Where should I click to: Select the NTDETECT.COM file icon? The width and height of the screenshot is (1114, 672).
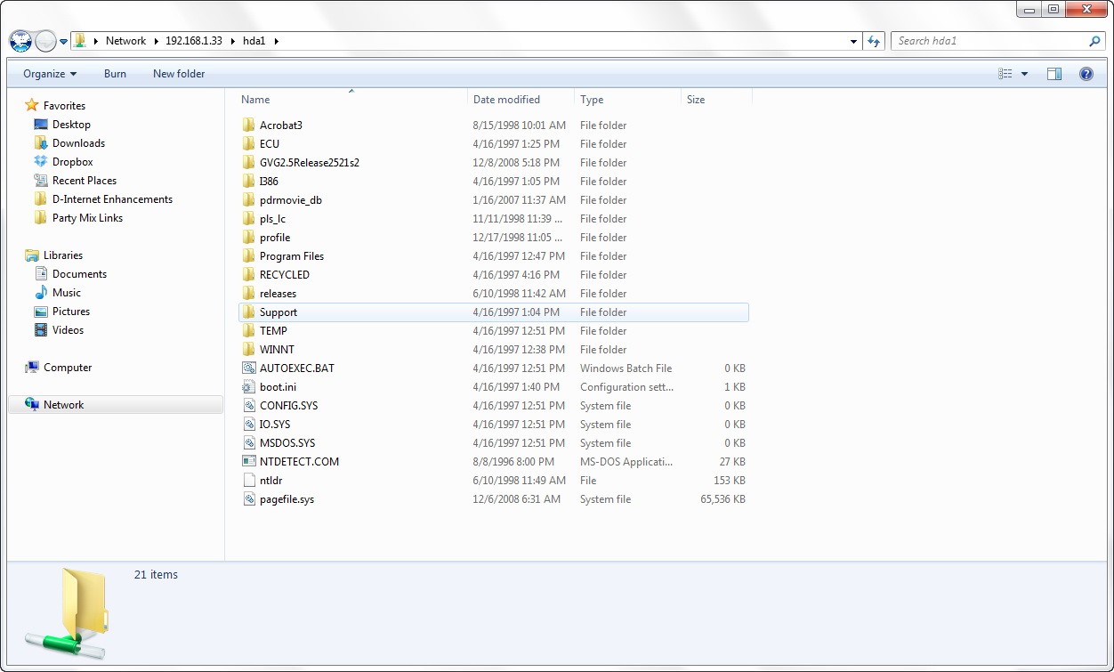(x=249, y=462)
